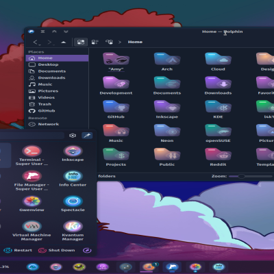This screenshot has height=274, width=274.
Task: Switch to Dolphin in the taskbar
Action: click(172, 266)
